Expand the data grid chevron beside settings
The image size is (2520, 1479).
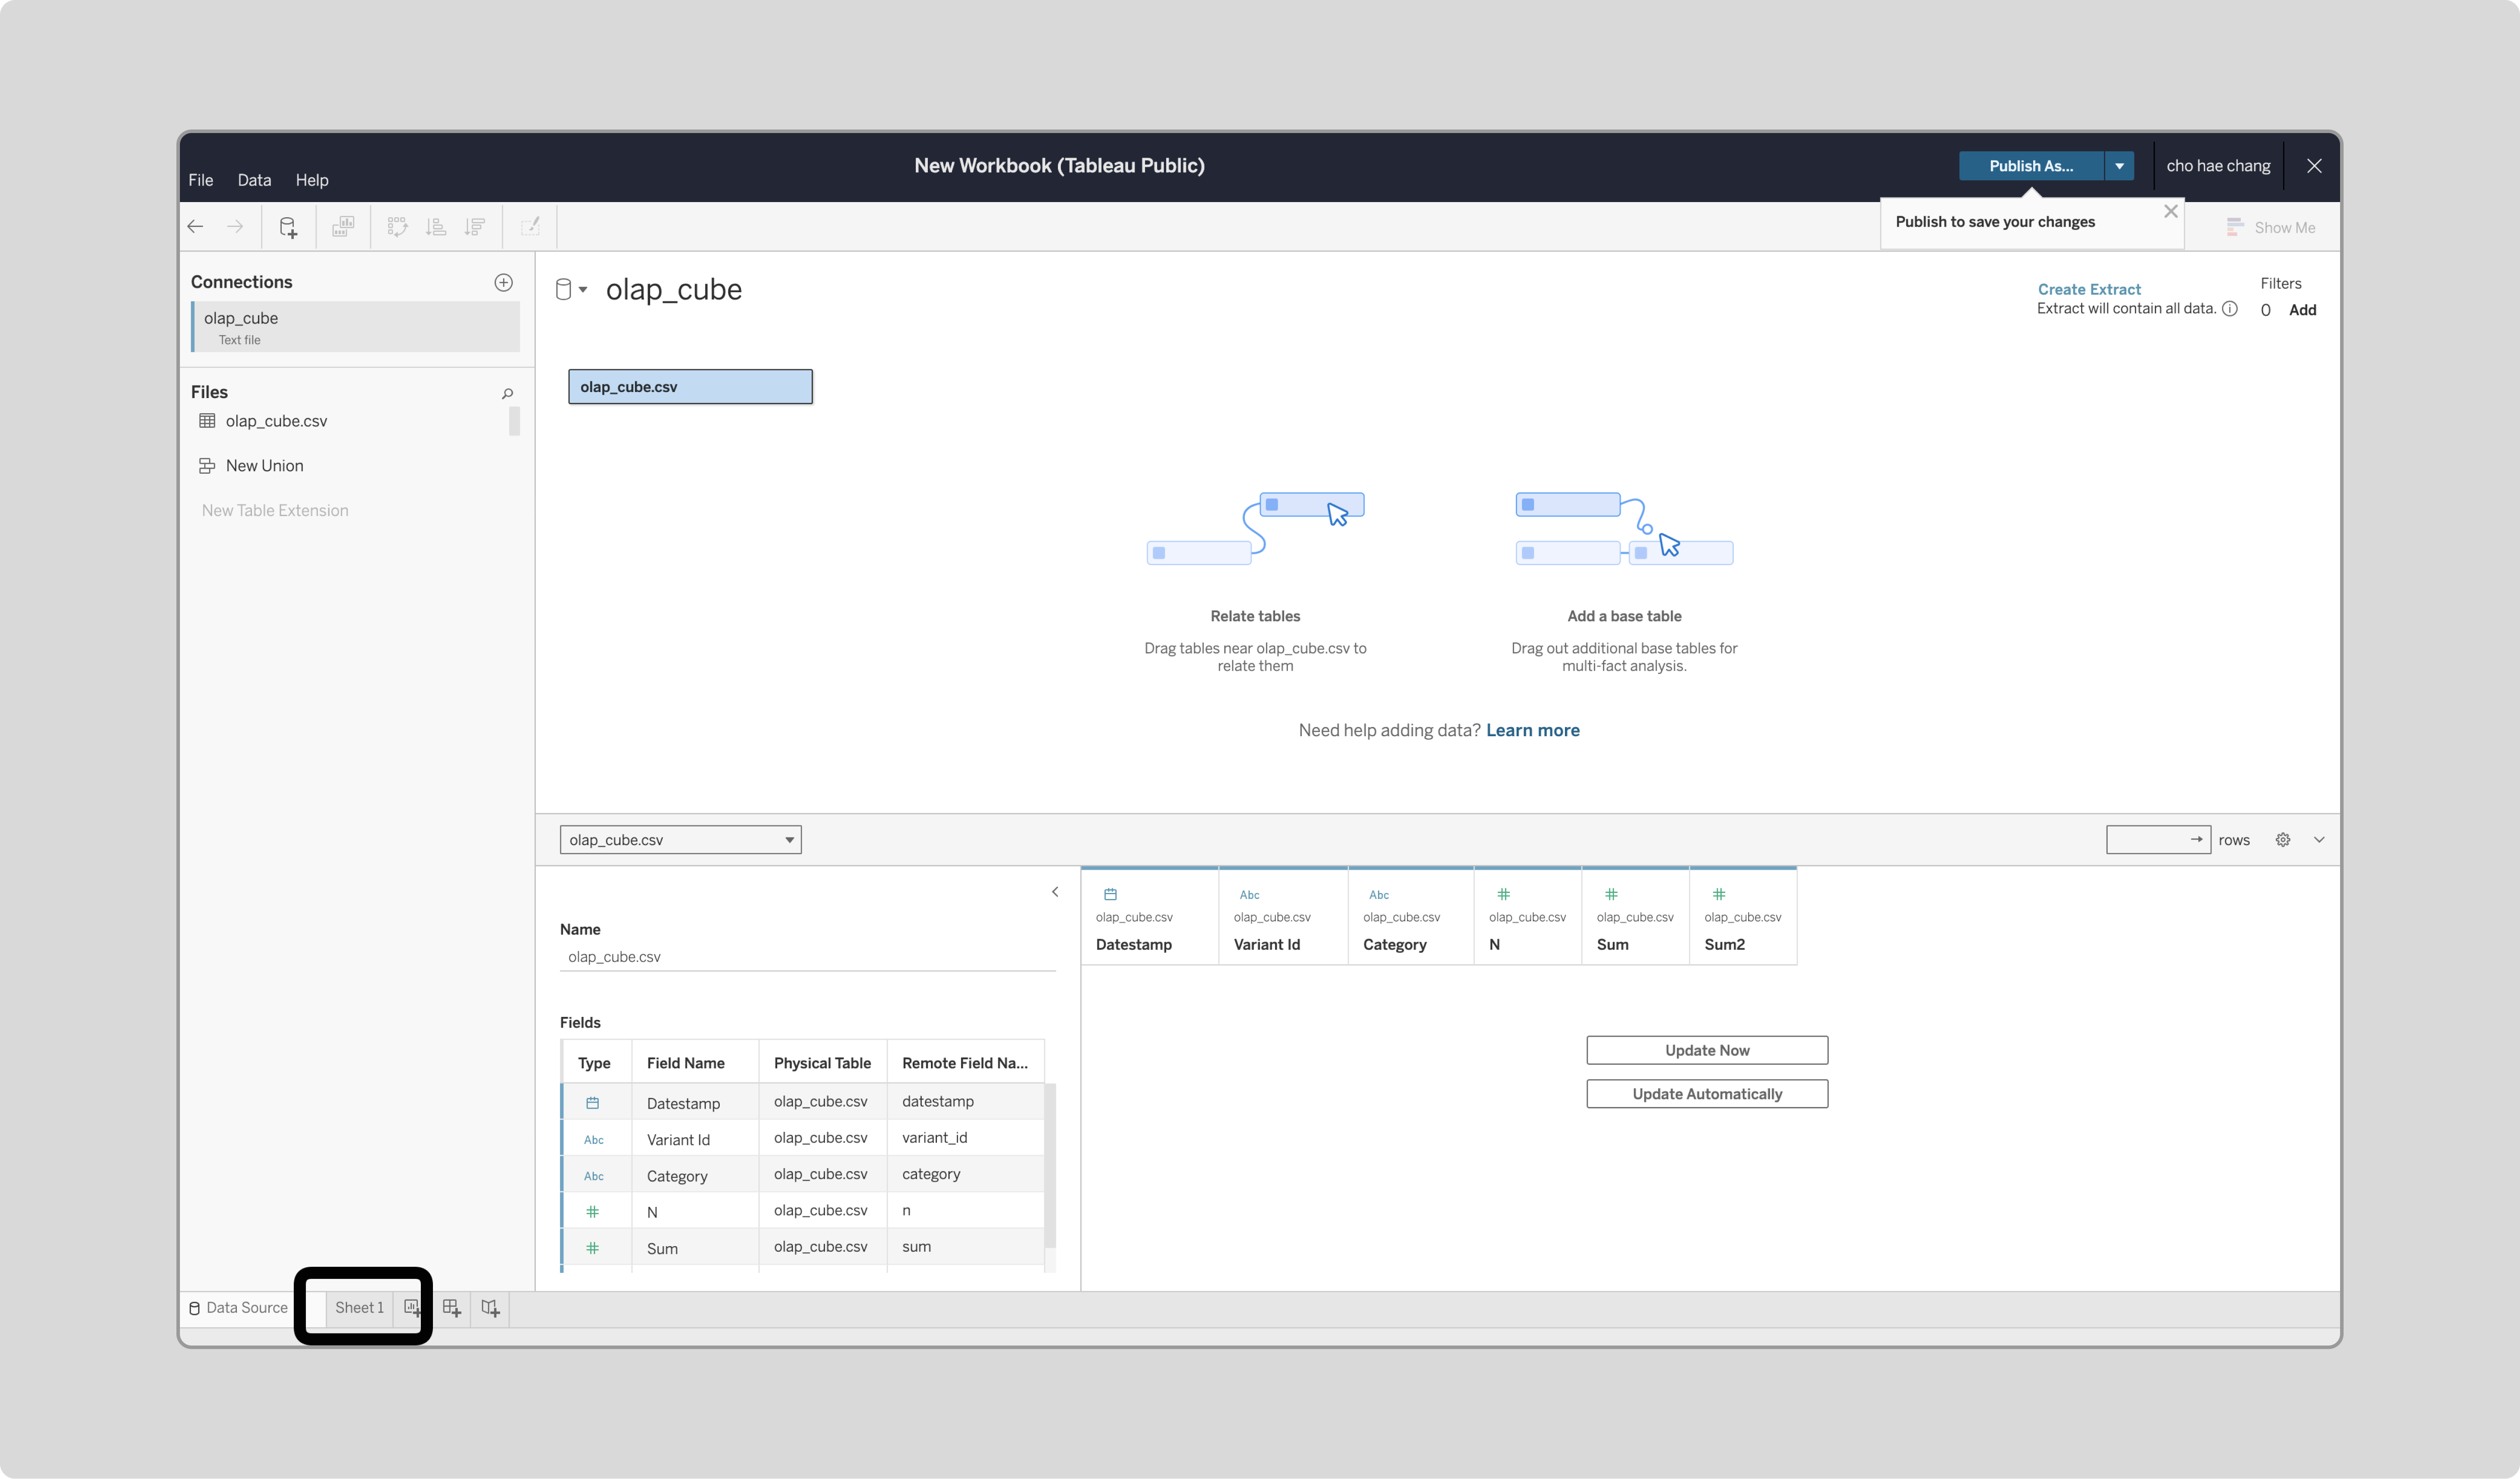2319,840
